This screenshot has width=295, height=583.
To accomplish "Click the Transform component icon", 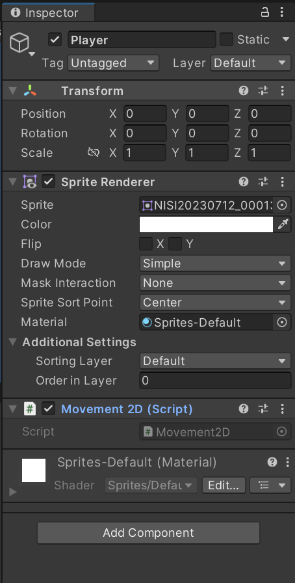I will pyautogui.click(x=30, y=90).
